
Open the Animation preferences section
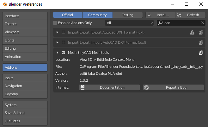(25, 57)
